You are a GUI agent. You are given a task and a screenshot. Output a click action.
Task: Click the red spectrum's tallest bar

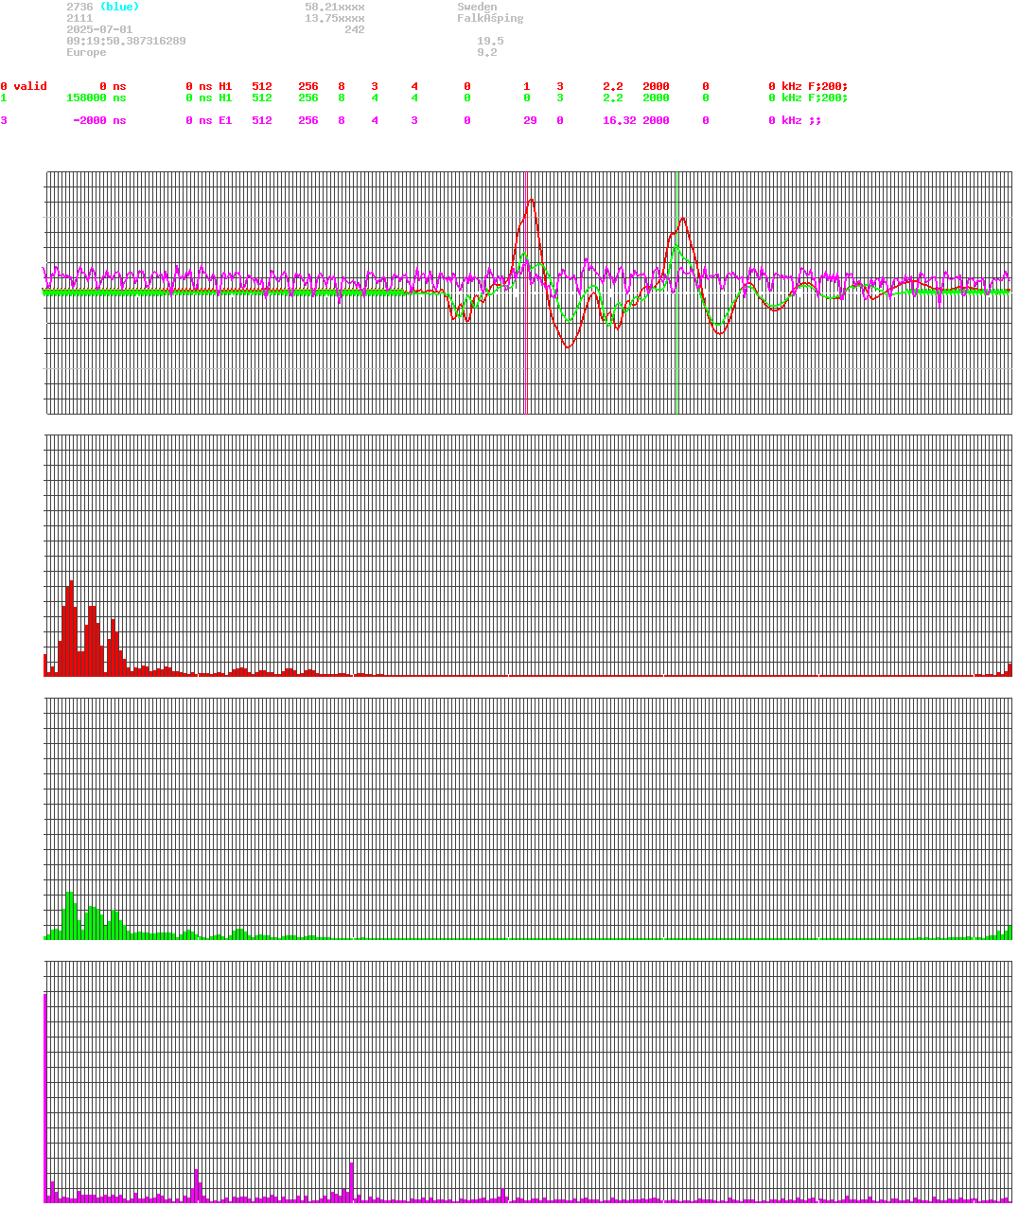pos(71,628)
